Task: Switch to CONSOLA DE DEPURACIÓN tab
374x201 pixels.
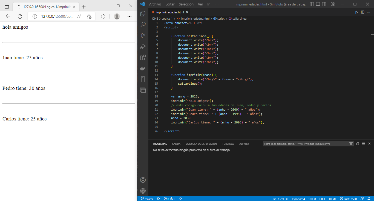Action: pos(201,144)
